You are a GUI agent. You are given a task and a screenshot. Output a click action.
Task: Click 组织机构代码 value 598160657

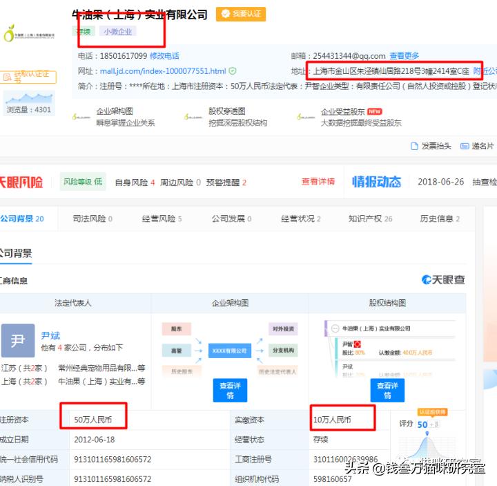[x=333, y=479]
